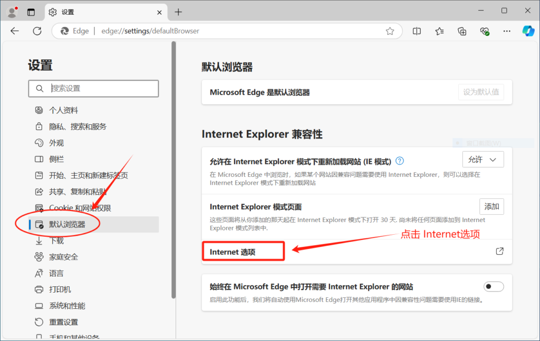Open Browser essentials shield icon
Image resolution: width=540 pixels, height=341 pixels.
click(485, 31)
